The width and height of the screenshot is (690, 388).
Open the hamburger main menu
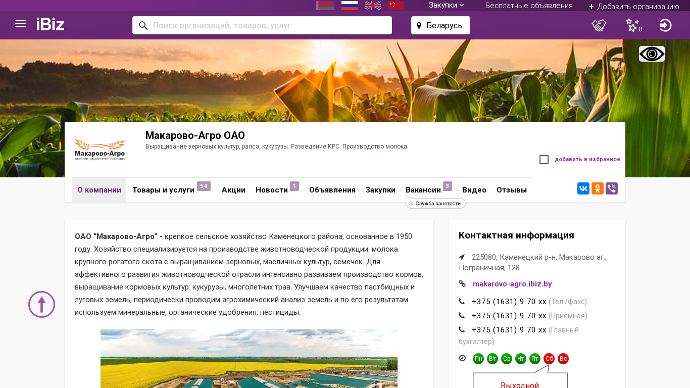click(21, 24)
